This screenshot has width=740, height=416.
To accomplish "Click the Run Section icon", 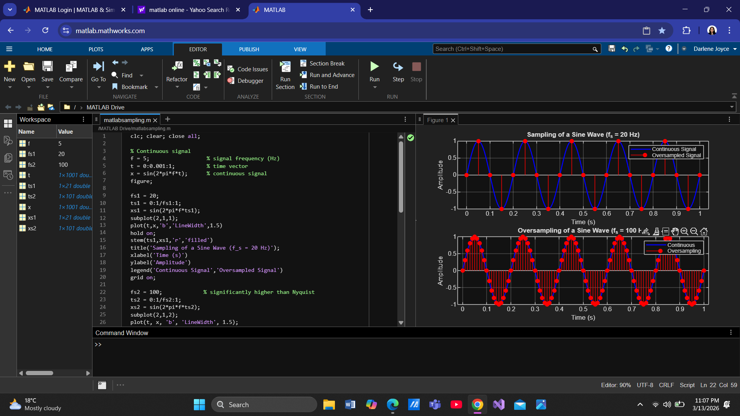I will [285, 67].
